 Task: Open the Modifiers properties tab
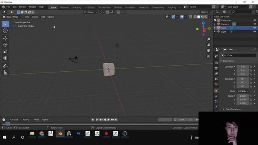tap(216, 96)
